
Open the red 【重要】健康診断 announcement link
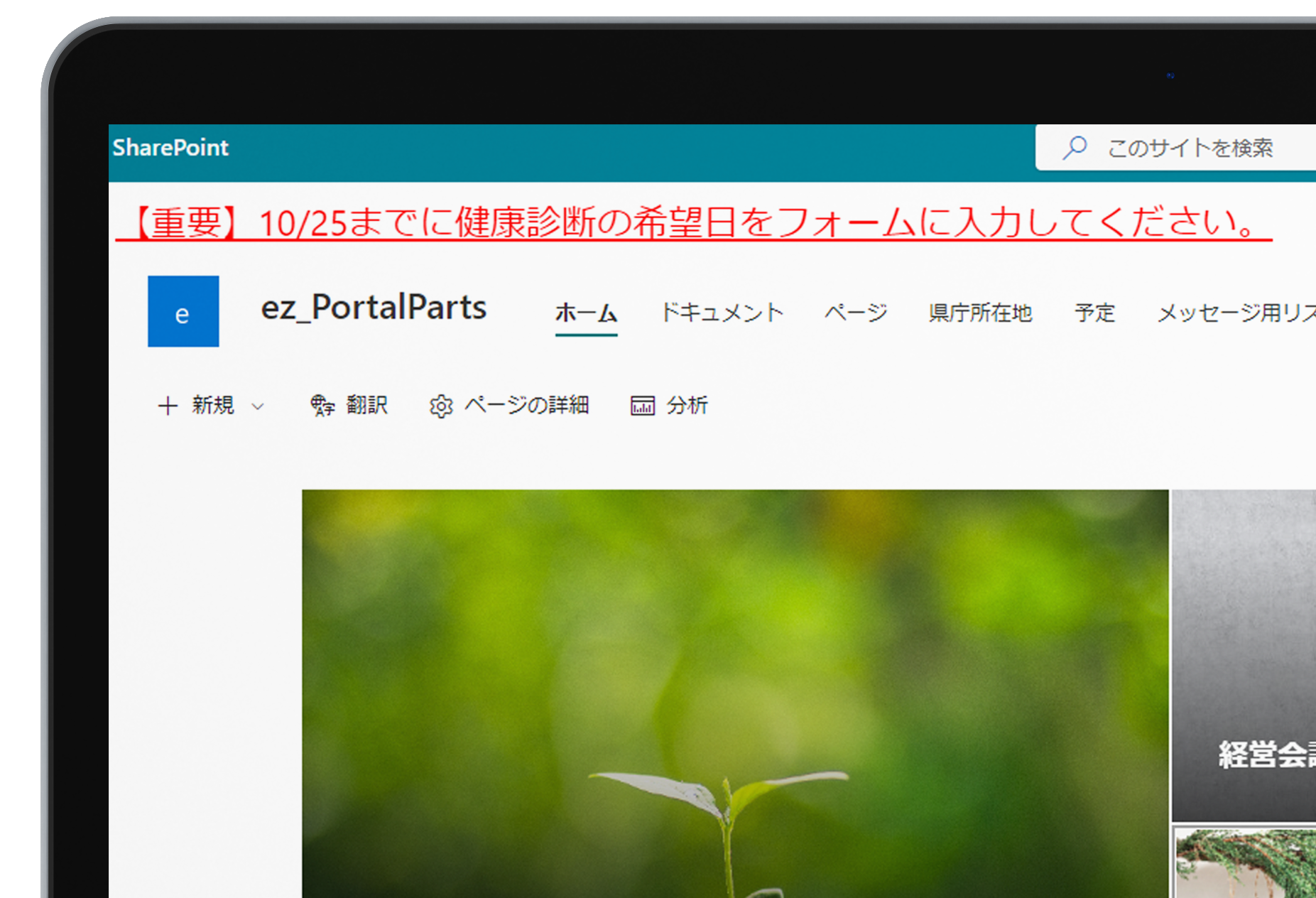coord(694,222)
